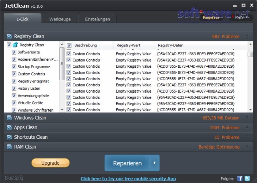This screenshot has height=183, width=257.
Task: Select History Listen tree label
Action: tap(29, 88)
